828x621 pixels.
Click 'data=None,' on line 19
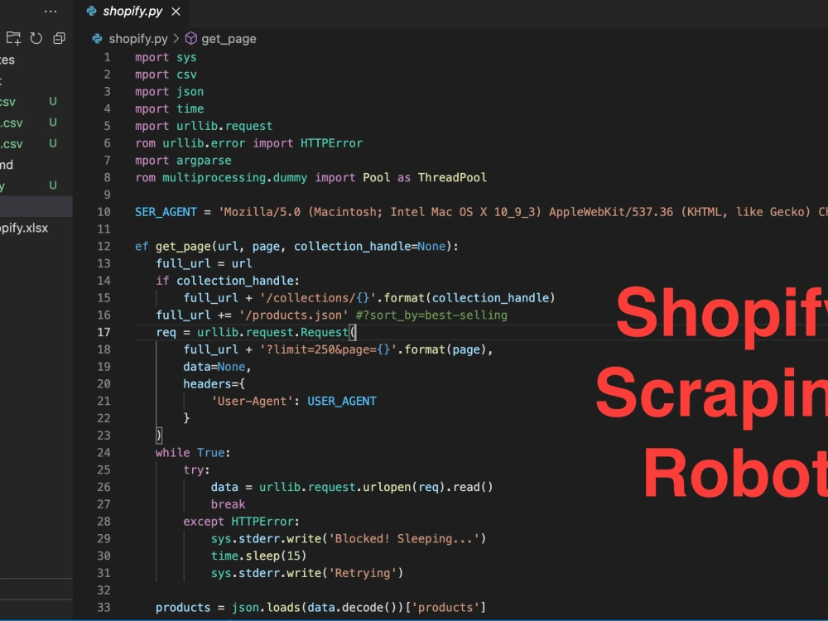[x=218, y=367]
